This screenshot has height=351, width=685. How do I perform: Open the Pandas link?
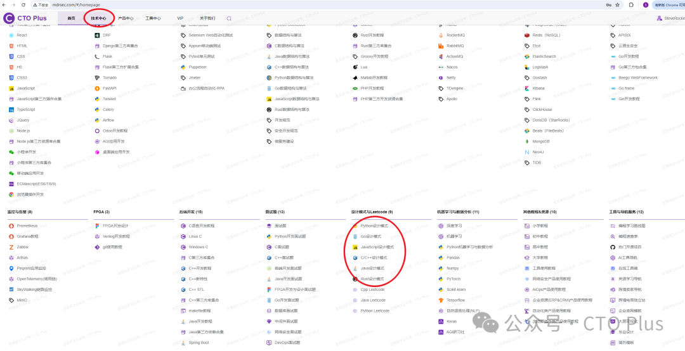pos(453,258)
